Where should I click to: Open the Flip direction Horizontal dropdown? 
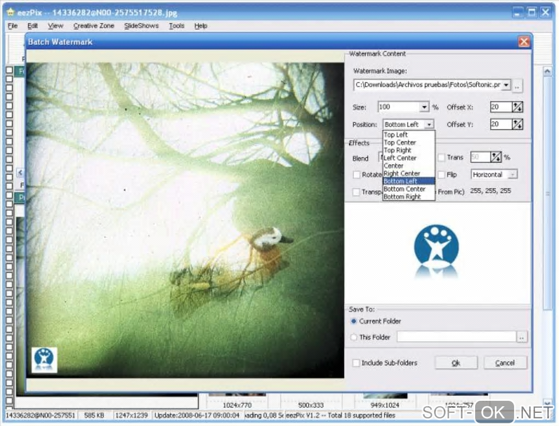point(512,175)
